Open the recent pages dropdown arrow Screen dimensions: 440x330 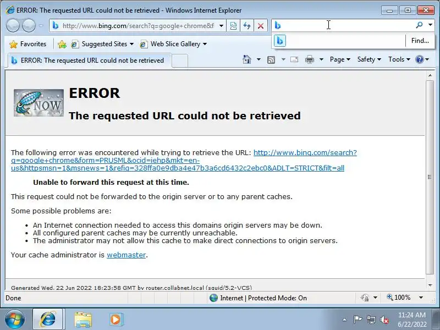point(41,25)
